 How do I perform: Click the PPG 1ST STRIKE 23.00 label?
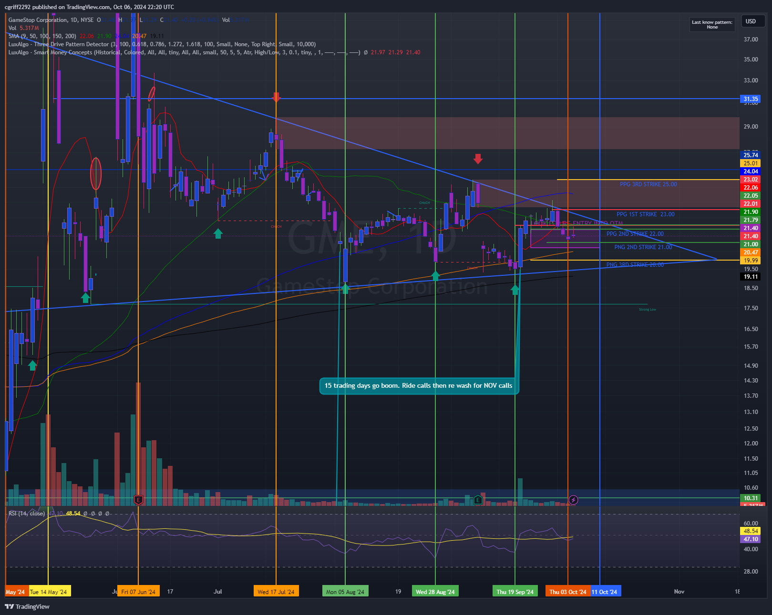coord(645,214)
